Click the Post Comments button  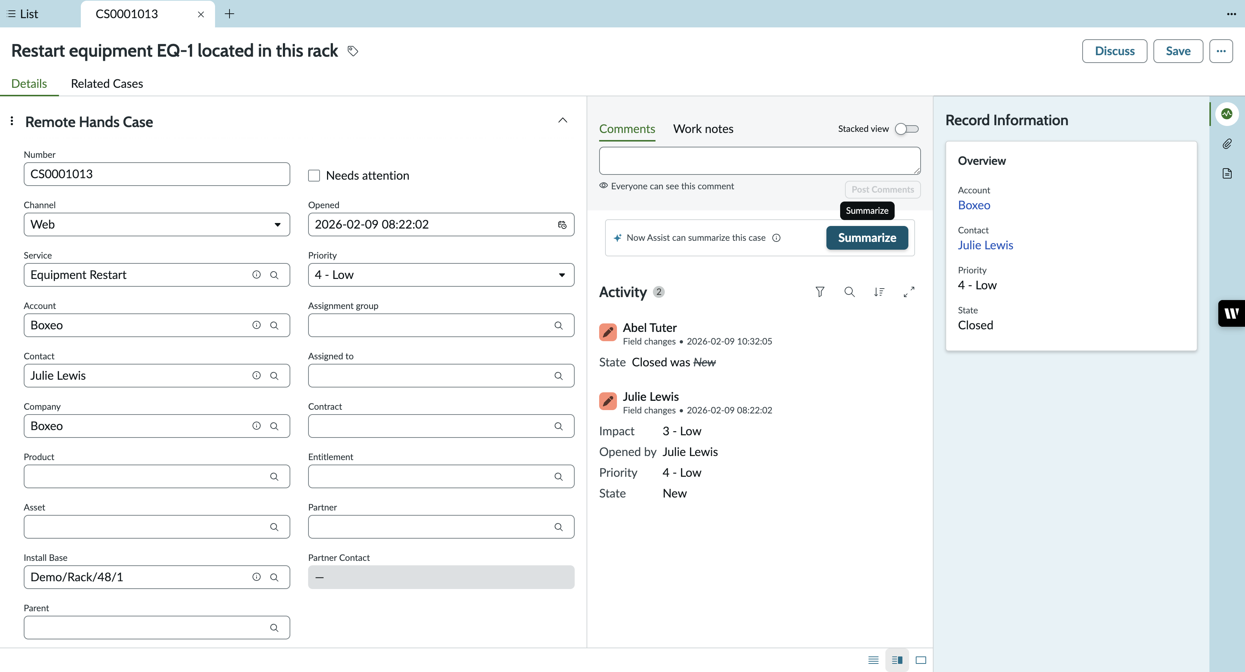[x=882, y=189]
